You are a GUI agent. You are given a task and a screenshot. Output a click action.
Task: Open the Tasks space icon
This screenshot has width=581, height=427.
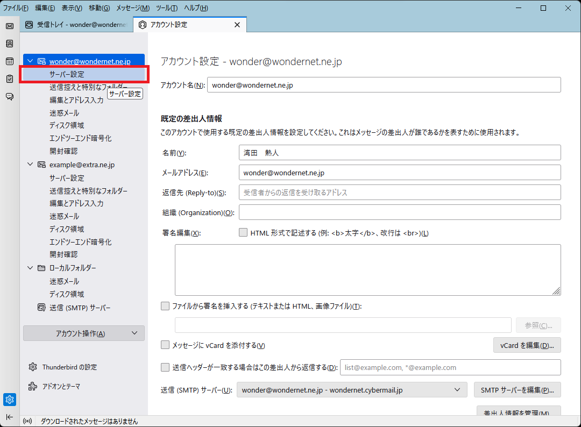[x=10, y=79]
